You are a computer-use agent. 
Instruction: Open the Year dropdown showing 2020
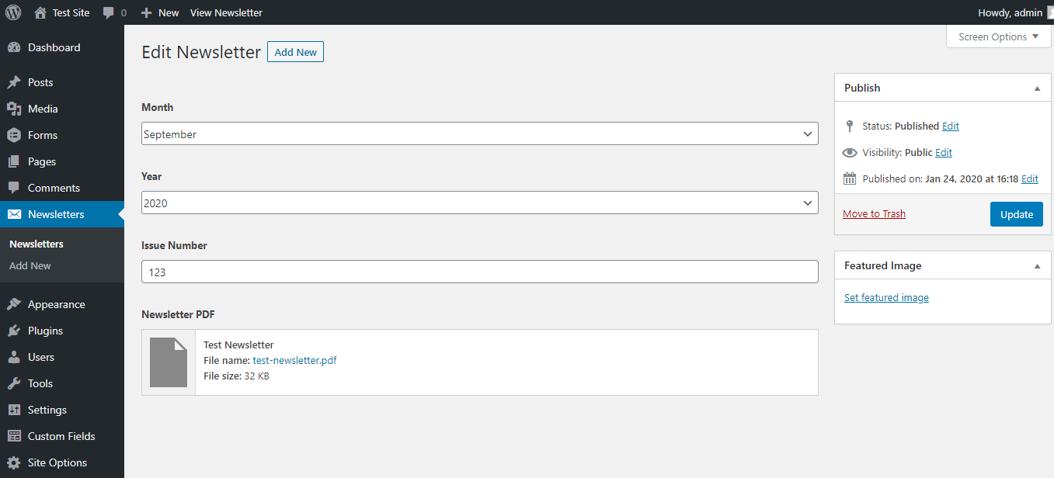[x=479, y=203]
